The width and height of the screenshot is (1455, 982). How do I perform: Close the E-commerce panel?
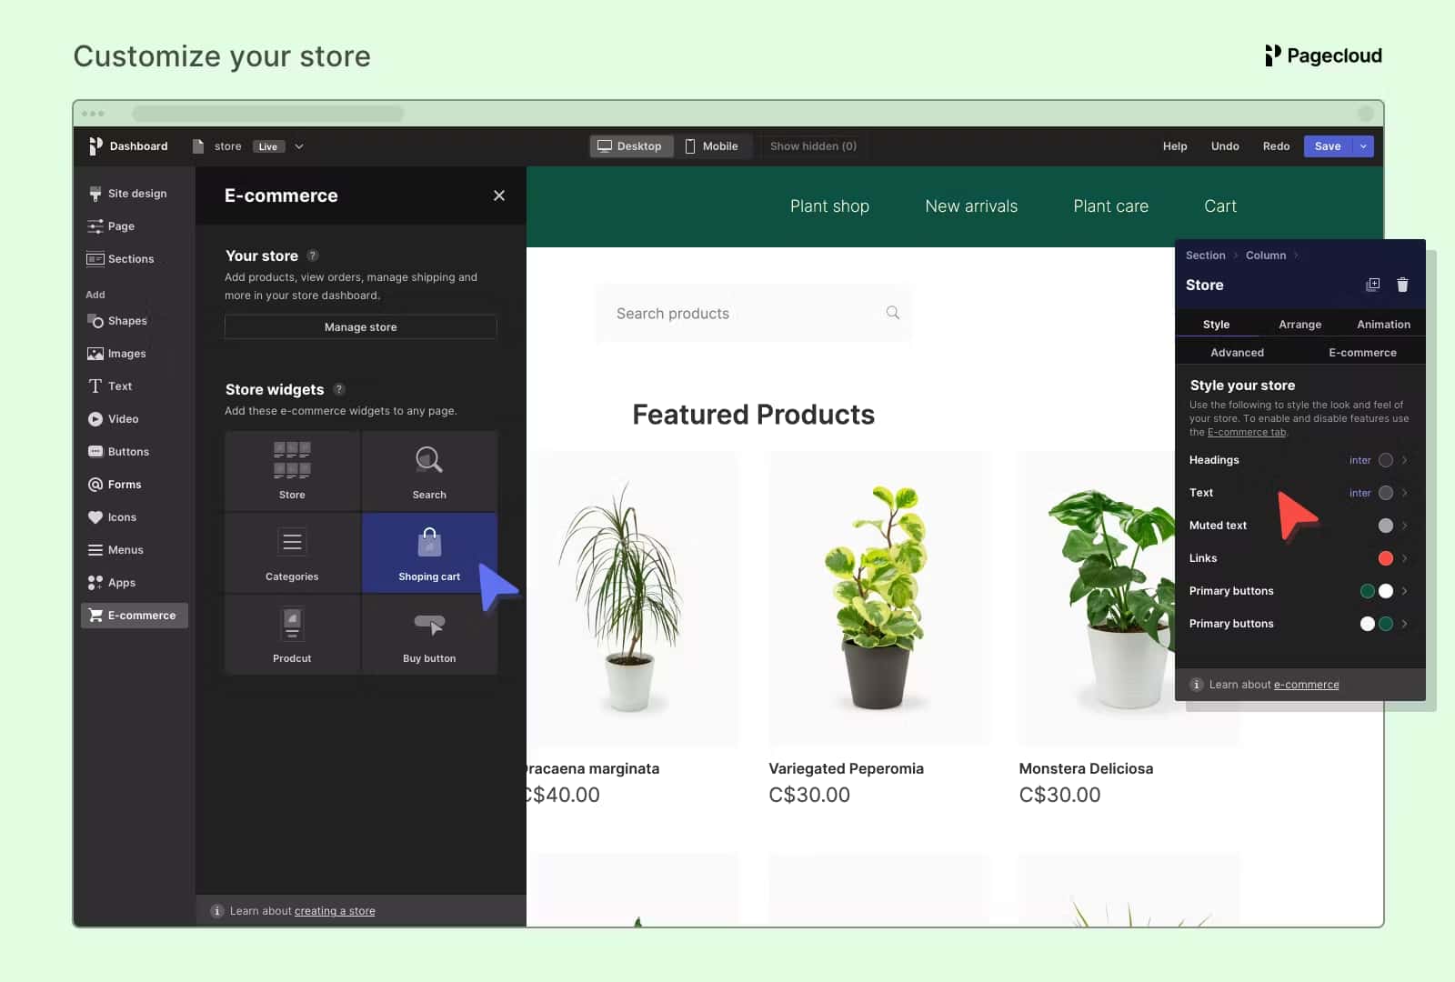499,195
